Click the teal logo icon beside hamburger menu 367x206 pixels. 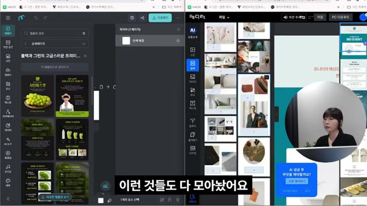pos(21,18)
